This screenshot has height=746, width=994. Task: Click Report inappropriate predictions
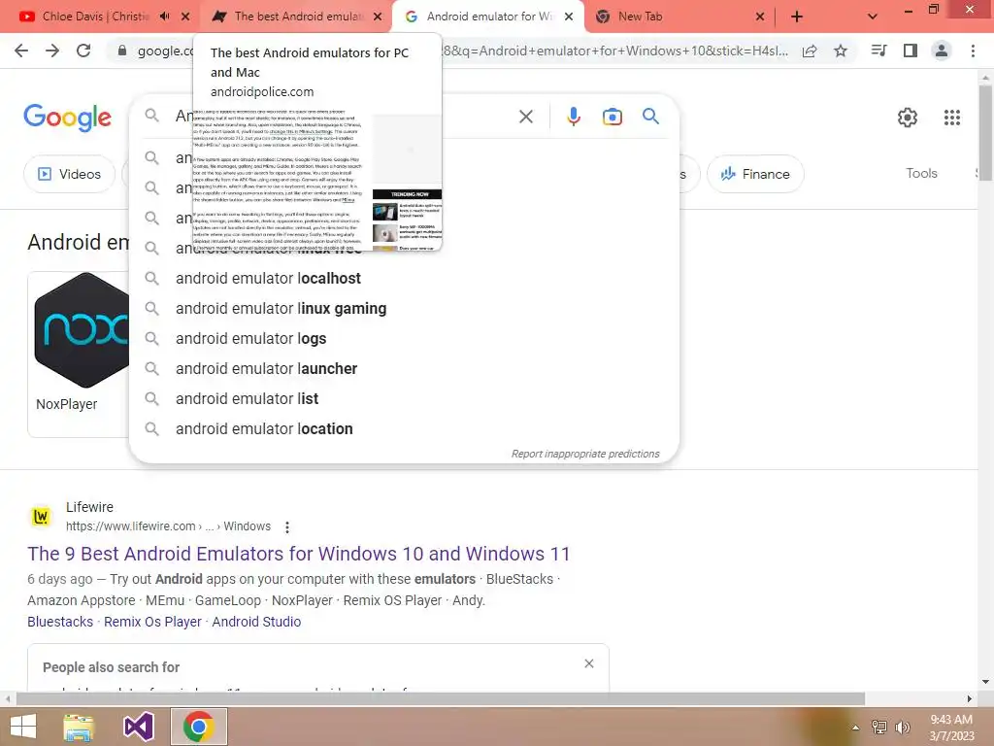[585, 455]
